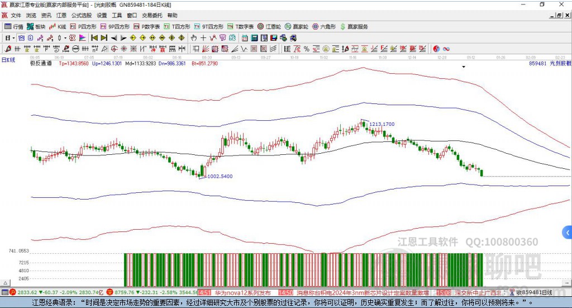Click the 日K线 label at chart corner
572x308 pixels.
(x=8, y=59)
